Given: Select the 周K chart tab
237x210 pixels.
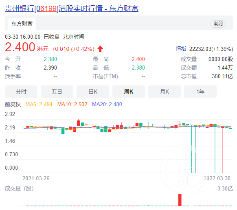Looking at the screenshot, I should (129, 92).
